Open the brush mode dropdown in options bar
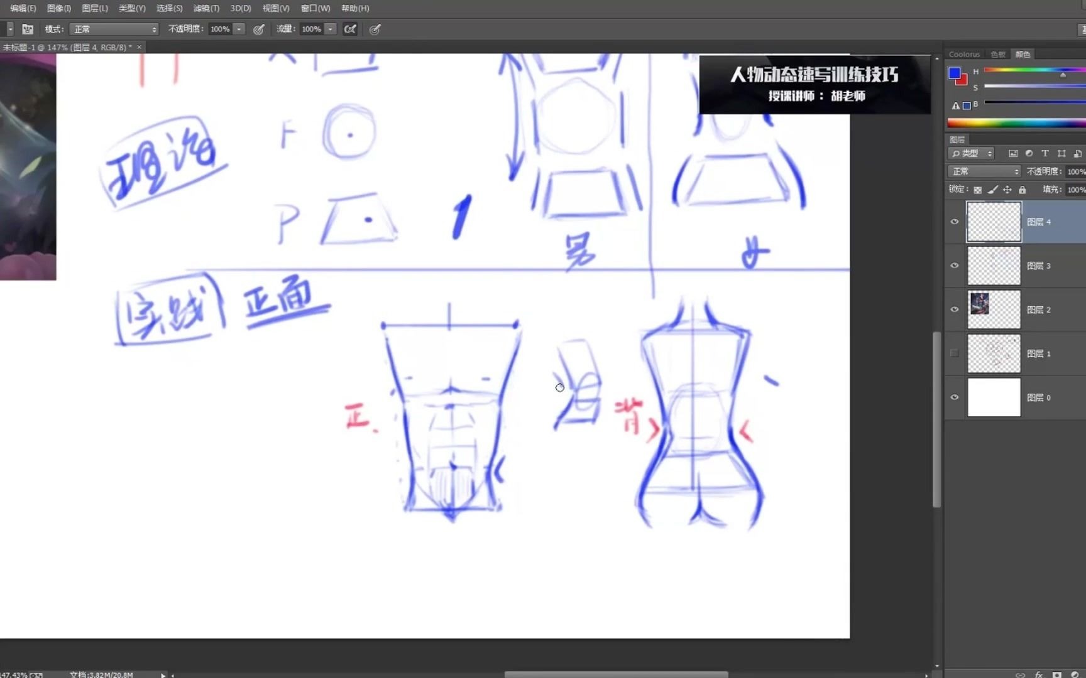The image size is (1086, 678). pyautogui.click(x=113, y=29)
